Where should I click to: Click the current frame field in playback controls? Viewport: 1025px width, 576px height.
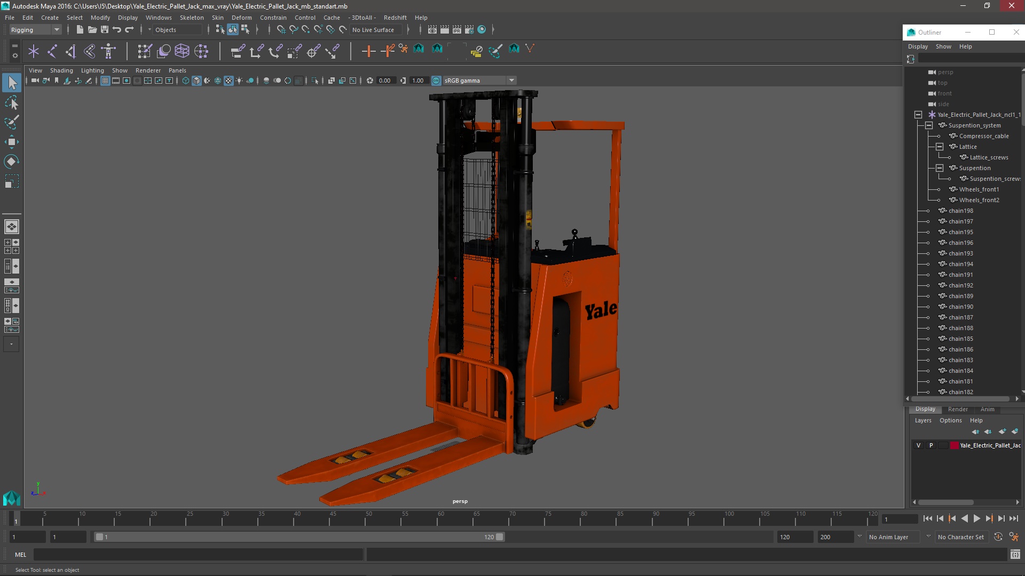click(900, 519)
